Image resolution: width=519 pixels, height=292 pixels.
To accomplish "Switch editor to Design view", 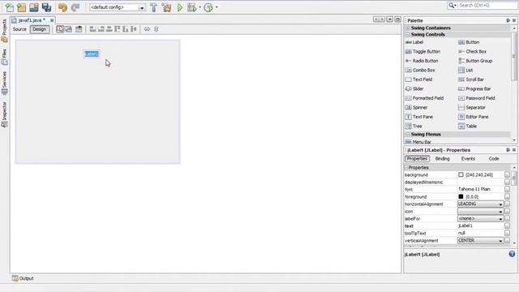I will tap(40, 29).
